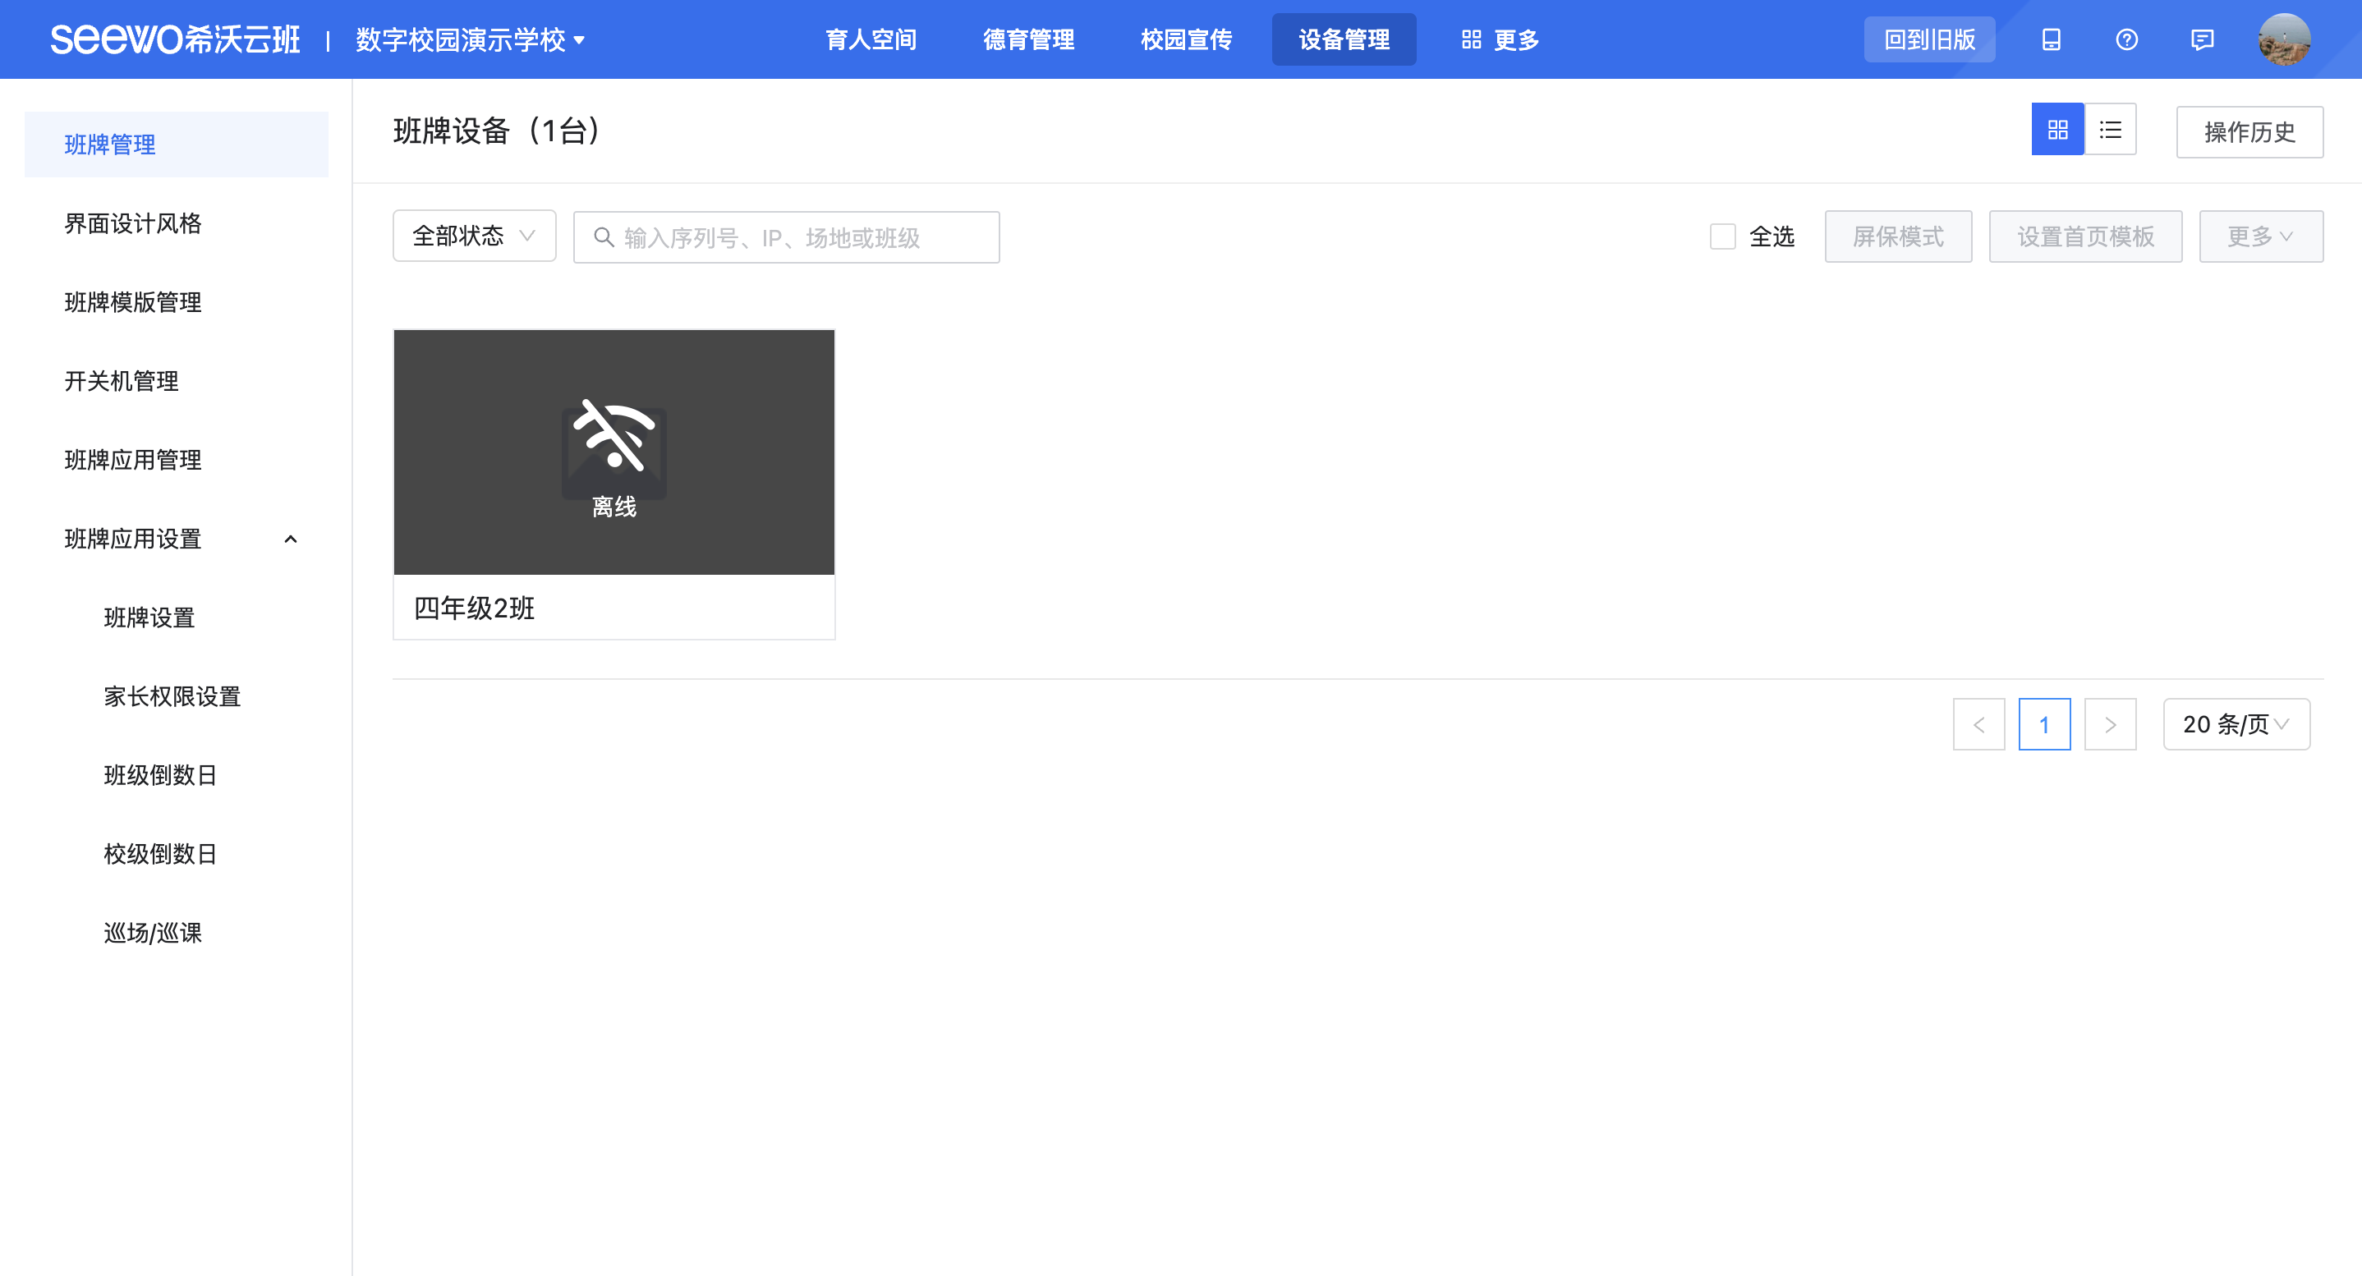Go to the previous page arrow

point(1978,724)
